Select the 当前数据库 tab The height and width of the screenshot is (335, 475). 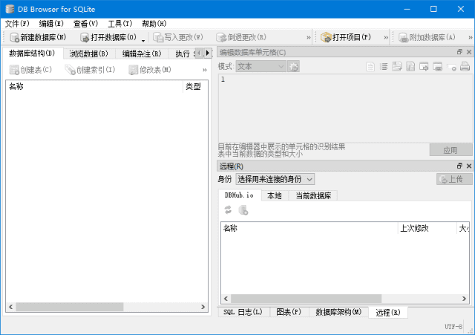click(x=313, y=196)
